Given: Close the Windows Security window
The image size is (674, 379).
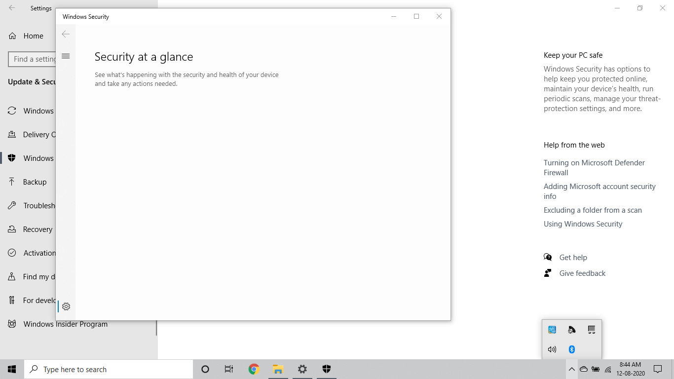Looking at the screenshot, I should coord(439,16).
